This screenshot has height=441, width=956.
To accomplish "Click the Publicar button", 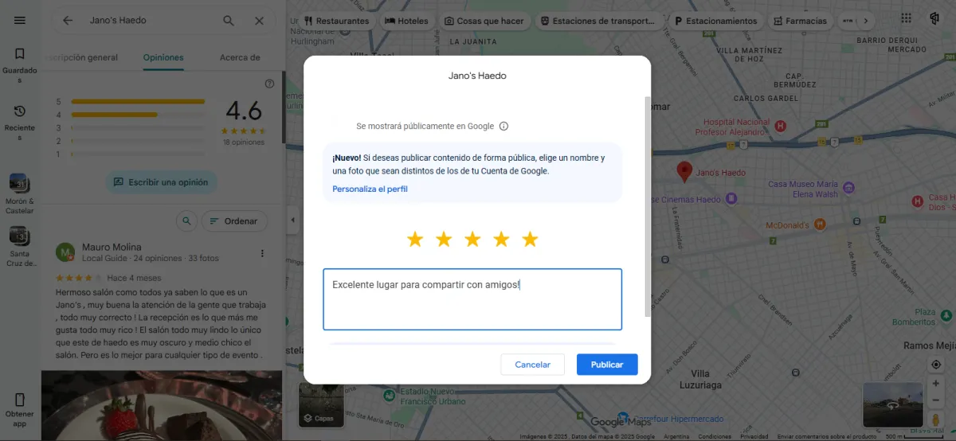I will click(607, 365).
